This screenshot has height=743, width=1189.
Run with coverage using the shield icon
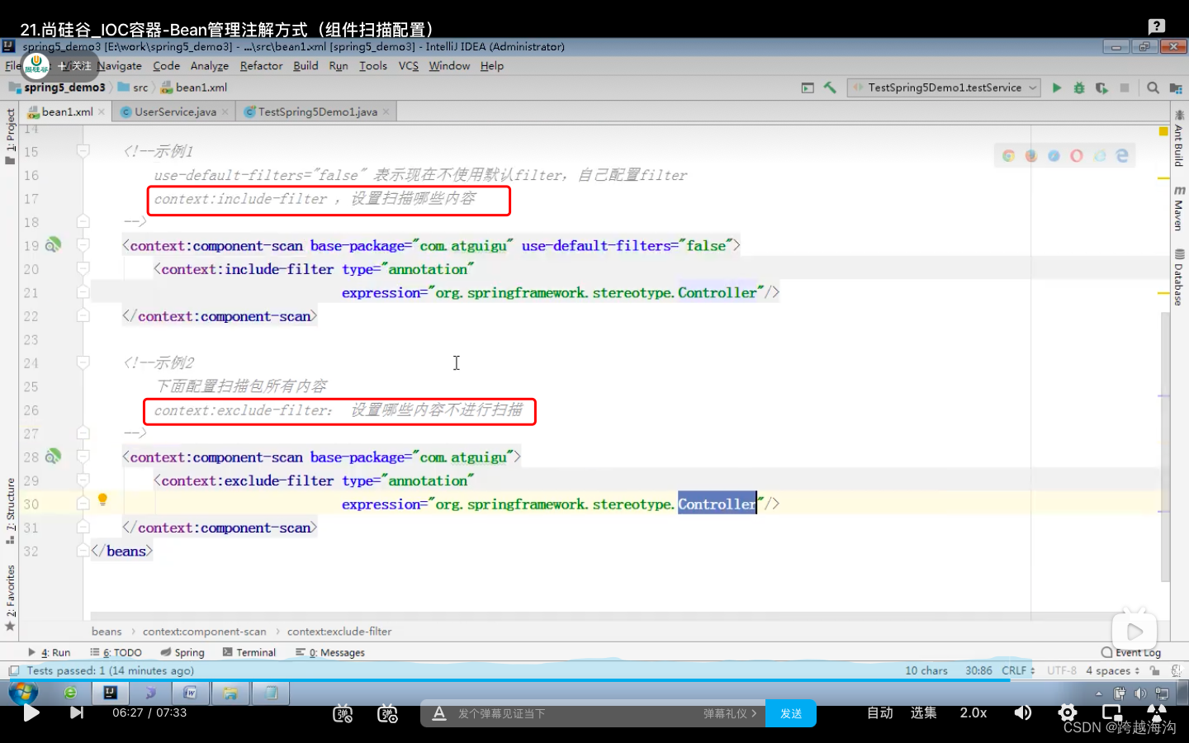[1101, 88]
